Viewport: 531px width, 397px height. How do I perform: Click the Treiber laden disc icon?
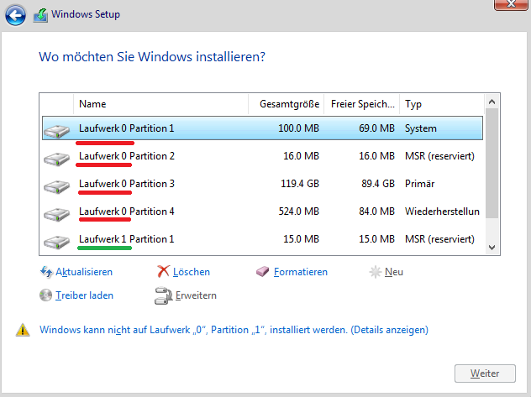point(45,295)
